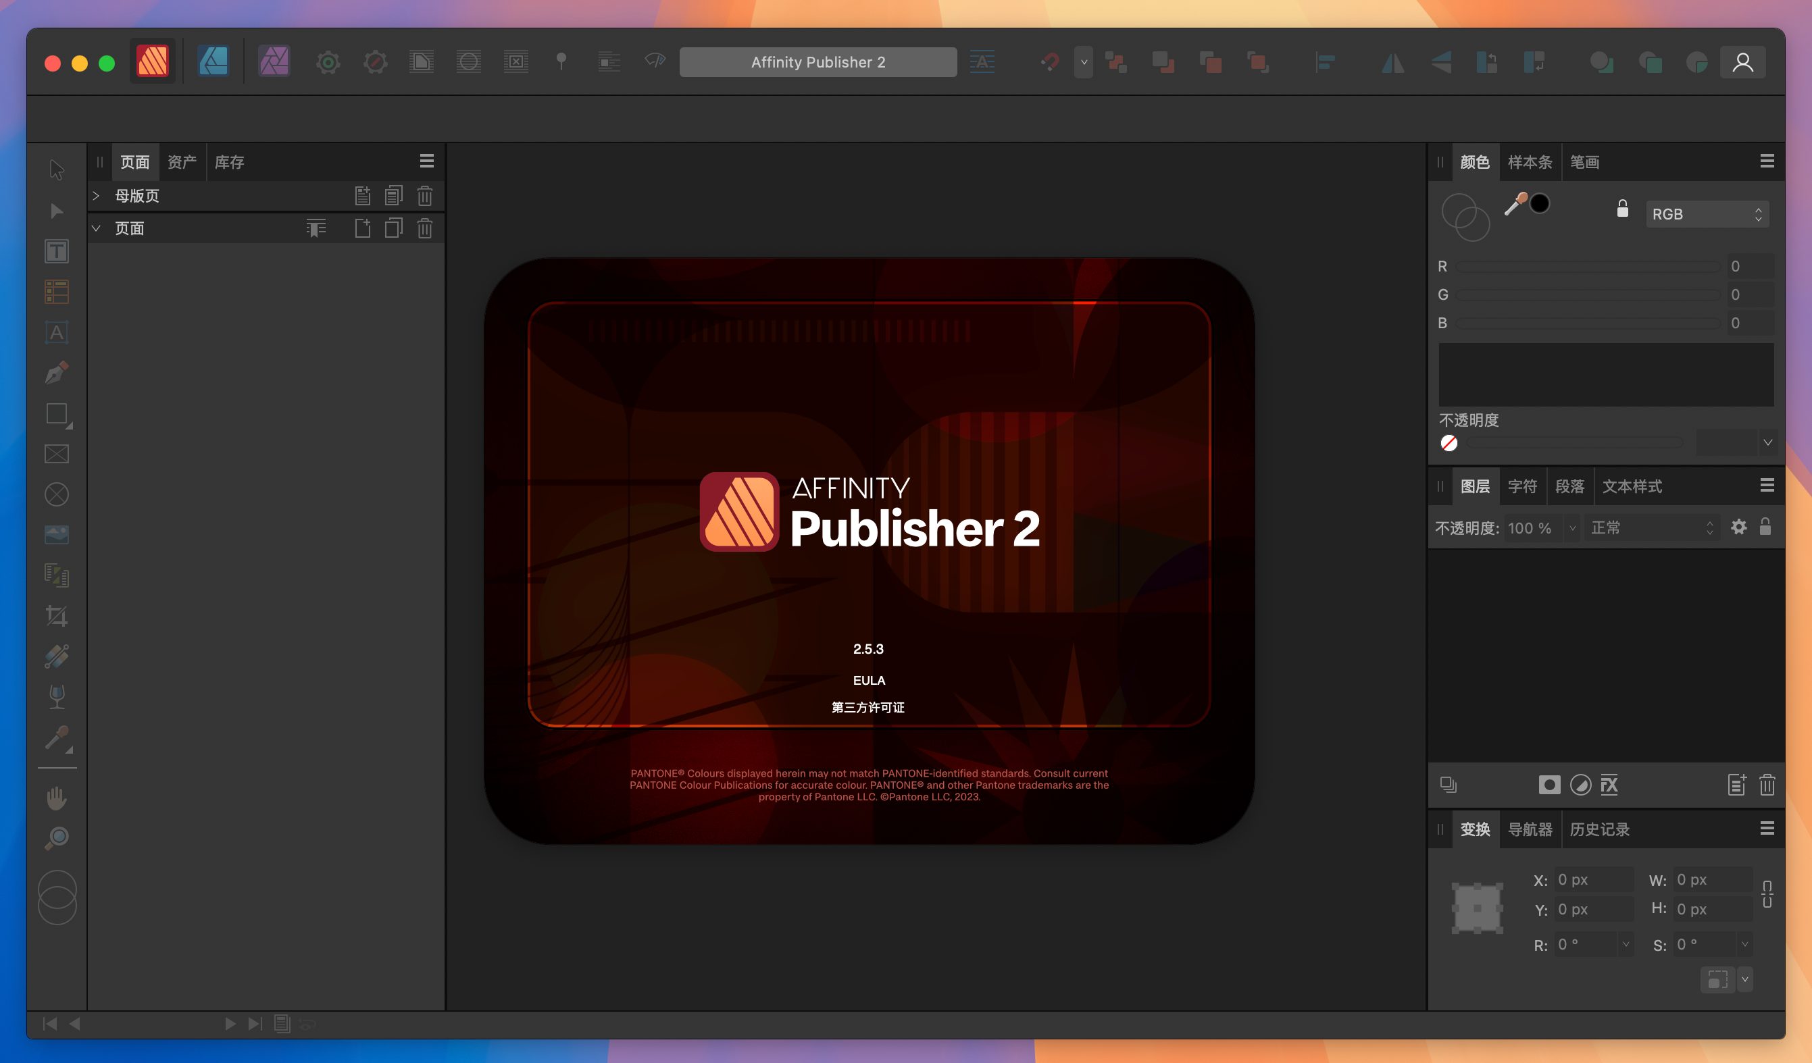Select the transform anchor point box
1812x1063 pixels.
(1477, 908)
